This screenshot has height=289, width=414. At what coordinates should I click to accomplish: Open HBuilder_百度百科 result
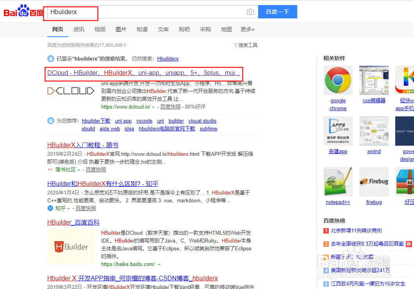point(73,223)
